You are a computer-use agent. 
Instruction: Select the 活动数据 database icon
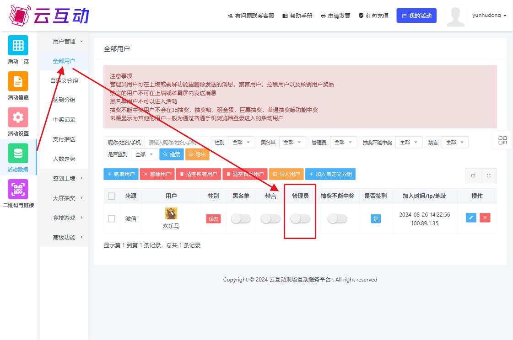click(x=18, y=154)
